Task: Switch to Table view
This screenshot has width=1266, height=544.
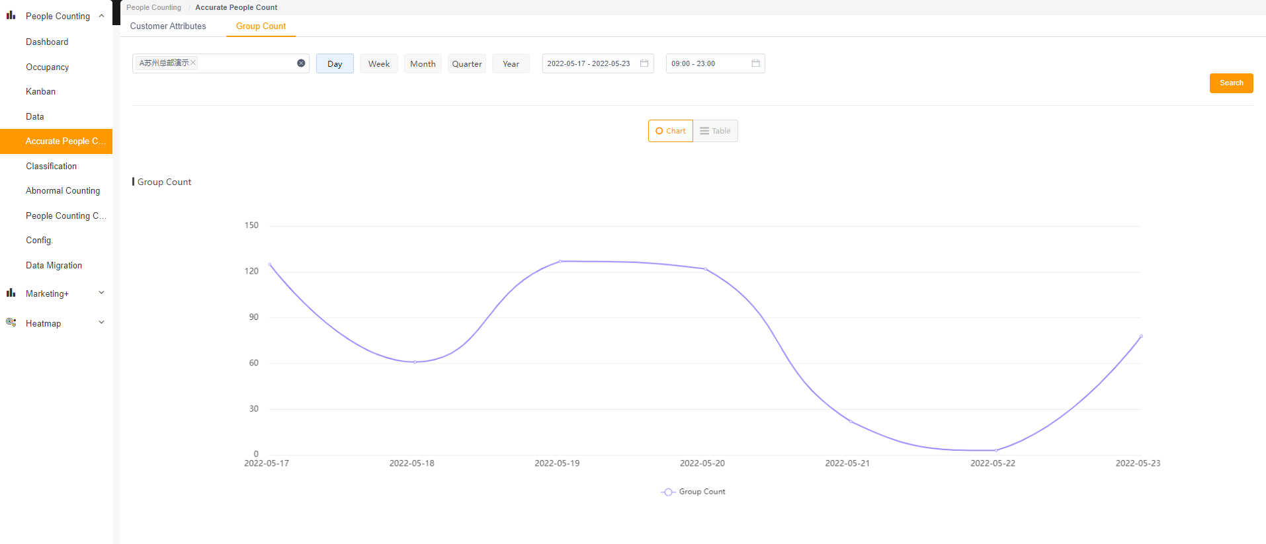Action: tap(716, 131)
